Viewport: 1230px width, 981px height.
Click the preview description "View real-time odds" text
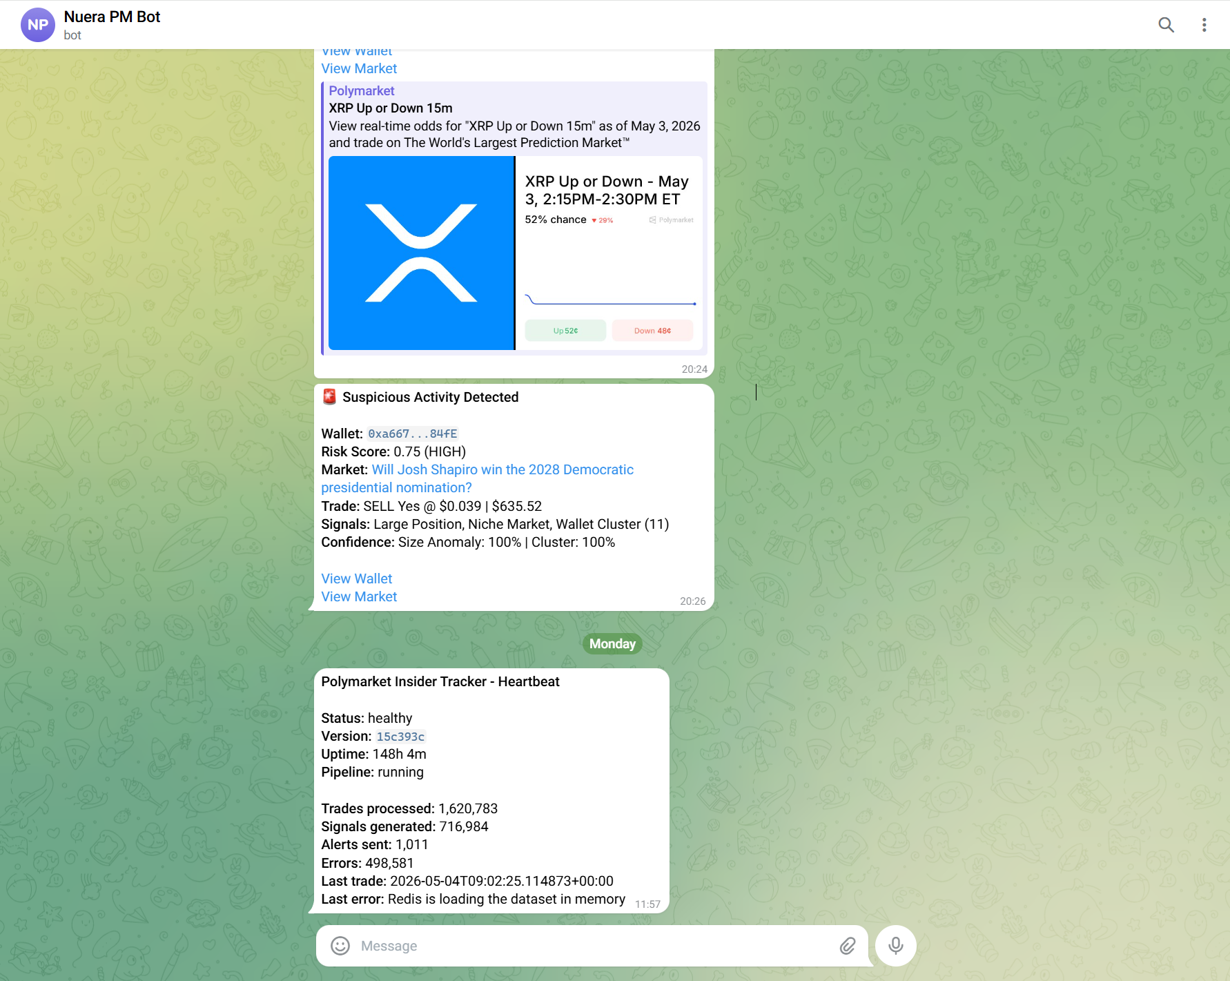pyautogui.click(x=514, y=134)
